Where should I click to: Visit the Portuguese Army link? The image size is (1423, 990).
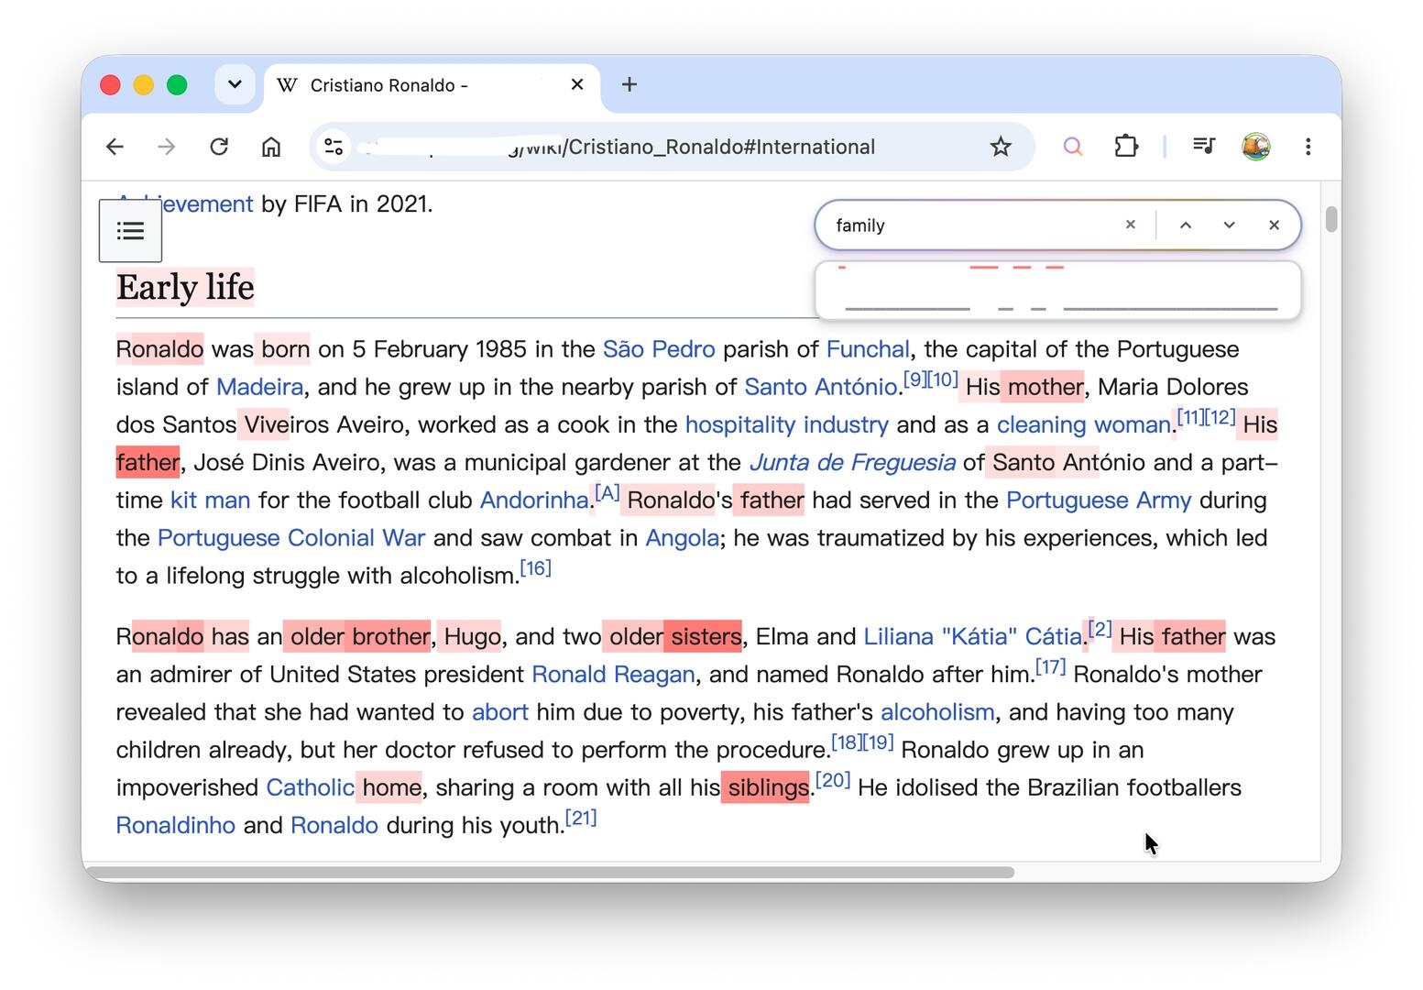tap(1099, 500)
